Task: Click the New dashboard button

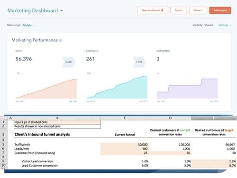Action: (153, 10)
